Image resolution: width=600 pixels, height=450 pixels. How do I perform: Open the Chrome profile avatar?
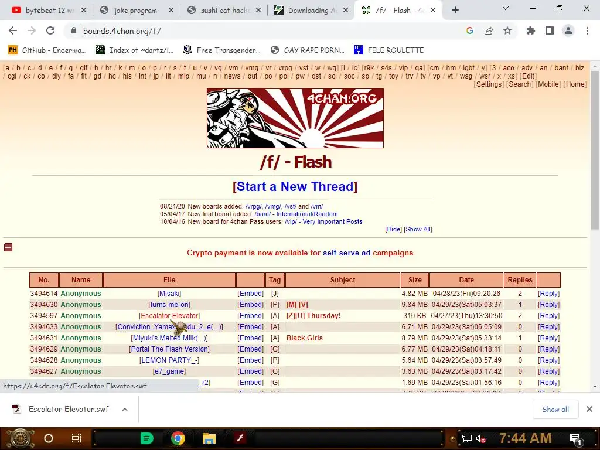[x=568, y=30]
